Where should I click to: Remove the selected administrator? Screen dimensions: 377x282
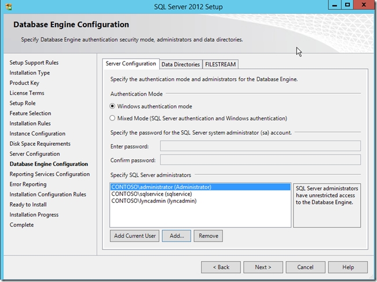pyautogui.click(x=208, y=236)
